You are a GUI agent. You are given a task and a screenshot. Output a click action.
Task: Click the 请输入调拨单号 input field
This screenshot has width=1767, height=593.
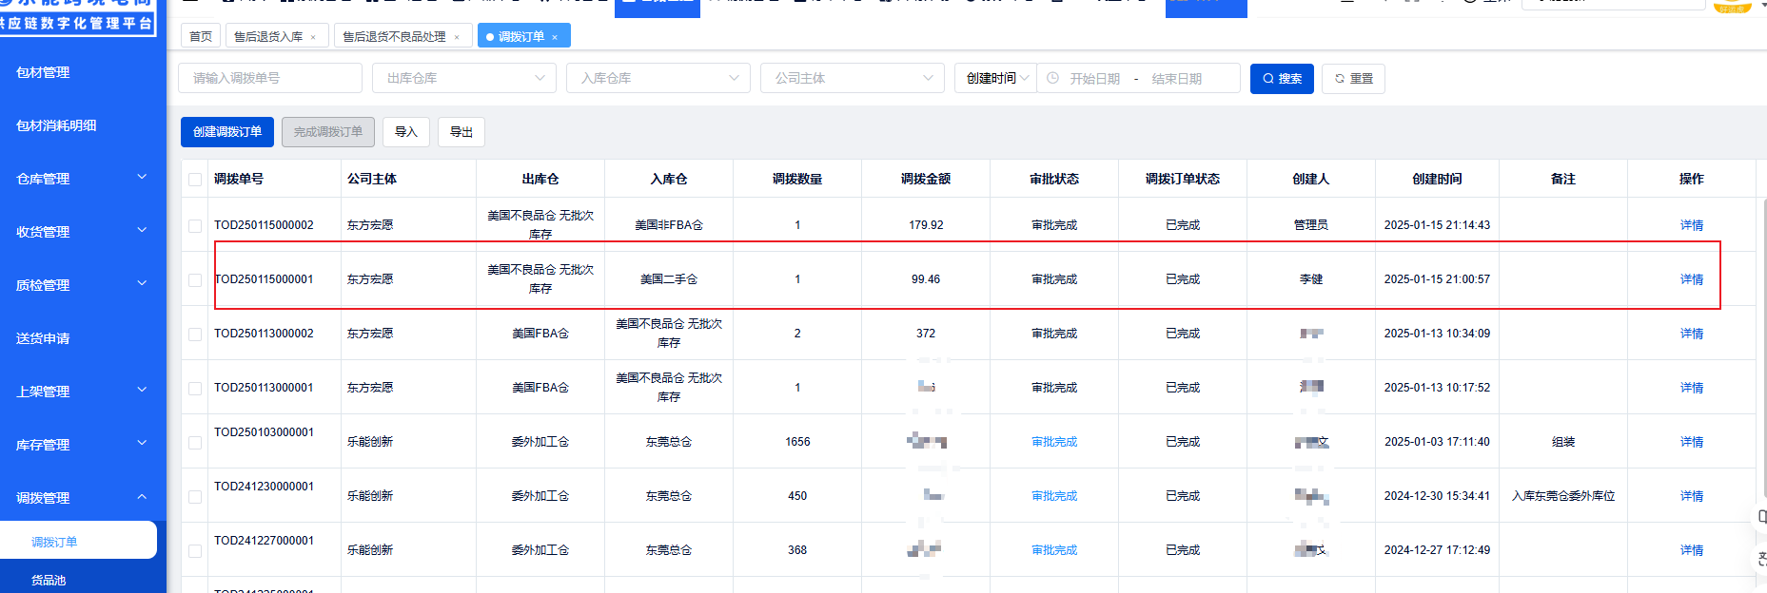(269, 79)
